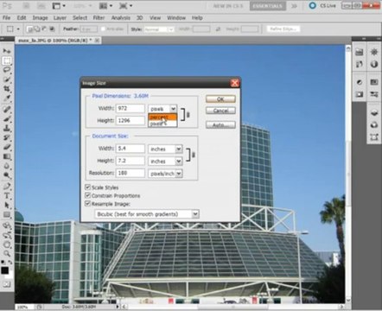
Task: Choose percent from the open units list
Action: (x=162, y=117)
